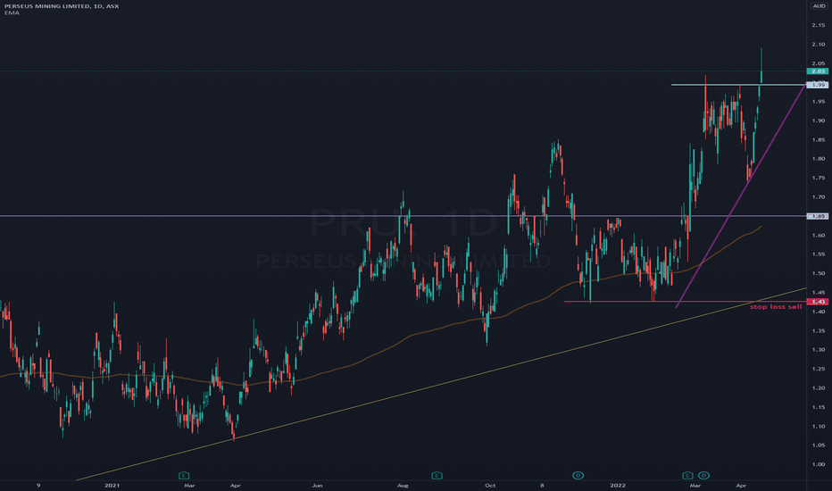The width and height of the screenshot is (832, 491).
Task: Click the dividend marker near Mar 2022
Action: [x=703, y=475]
